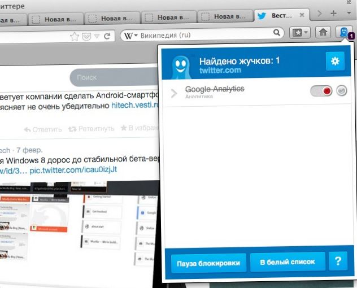The height and width of the screenshot is (288, 357).
Task: Click the 'Пауза блокировки' button
Action: click(208, 263)
